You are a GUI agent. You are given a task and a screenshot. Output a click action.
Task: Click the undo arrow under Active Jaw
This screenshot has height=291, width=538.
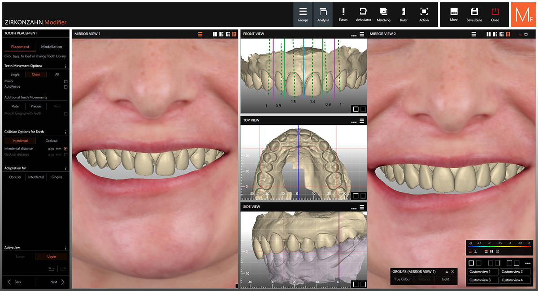click(51, 269)
